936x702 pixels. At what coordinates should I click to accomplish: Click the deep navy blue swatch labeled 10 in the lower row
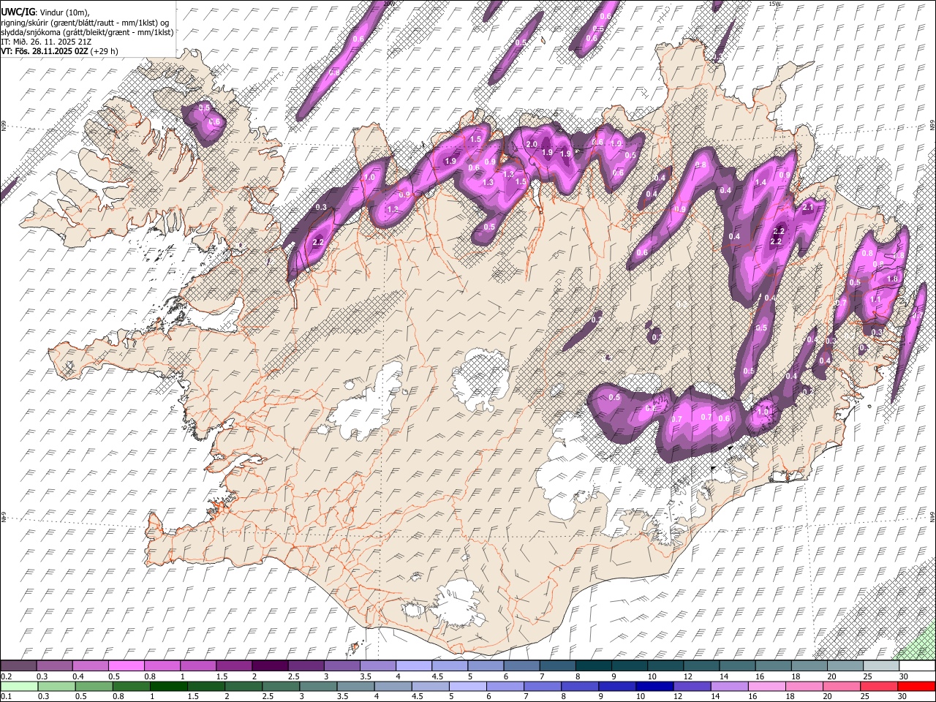coord(654,687)
